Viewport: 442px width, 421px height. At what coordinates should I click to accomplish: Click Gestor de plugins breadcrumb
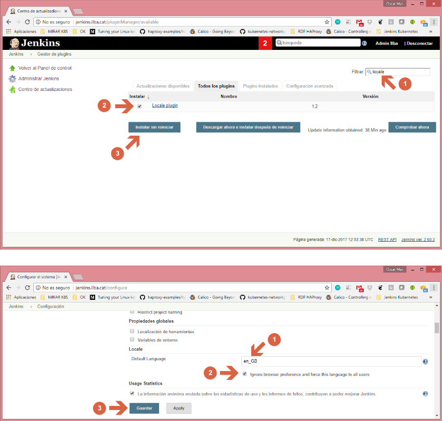click(x=54, y=54)
